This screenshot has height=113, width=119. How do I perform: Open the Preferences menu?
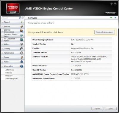pos(110,13)
